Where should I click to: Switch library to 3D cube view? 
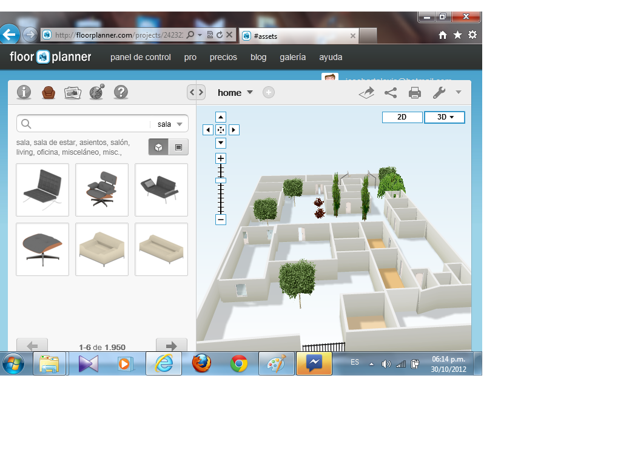(x=158, y=147)
